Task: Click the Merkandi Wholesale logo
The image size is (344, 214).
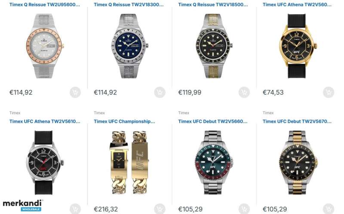Action: coord(23,205)
